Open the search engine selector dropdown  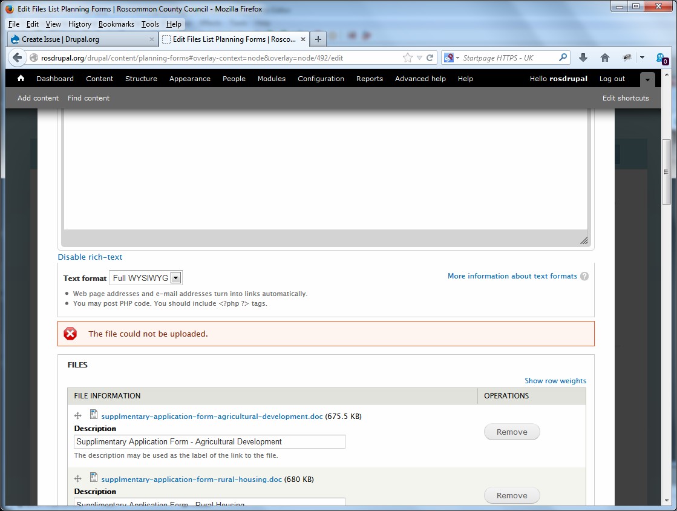(457, 57)
